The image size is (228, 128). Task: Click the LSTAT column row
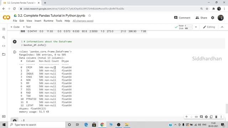point(46,105)
